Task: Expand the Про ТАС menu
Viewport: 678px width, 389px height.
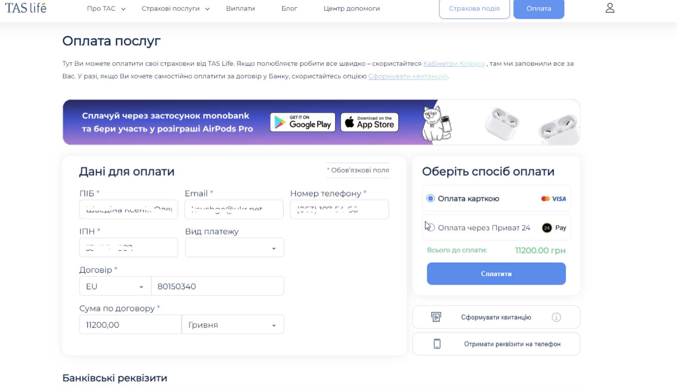Action: (x=106, y=8)
